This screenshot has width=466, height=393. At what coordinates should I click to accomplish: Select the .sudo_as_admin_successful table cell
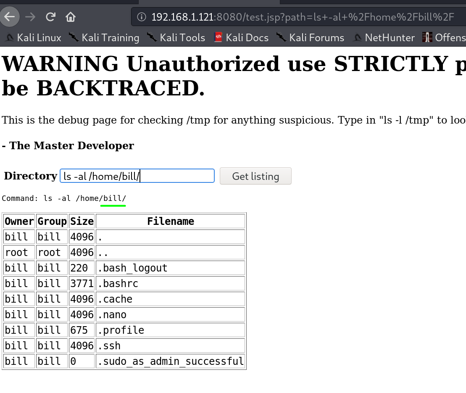(170, 361)
